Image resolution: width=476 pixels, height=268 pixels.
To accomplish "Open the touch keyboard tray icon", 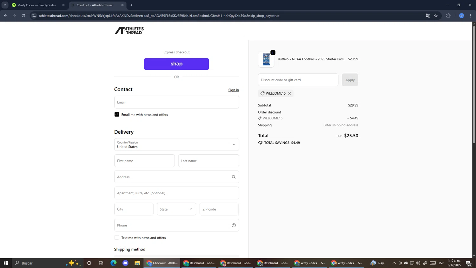I will coord(433,263).
